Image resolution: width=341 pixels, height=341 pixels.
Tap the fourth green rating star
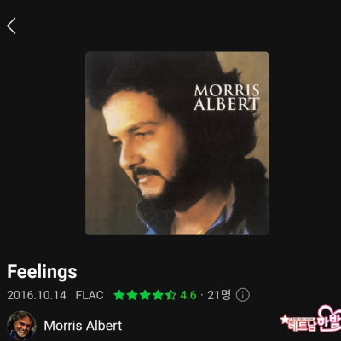(158, 295)
